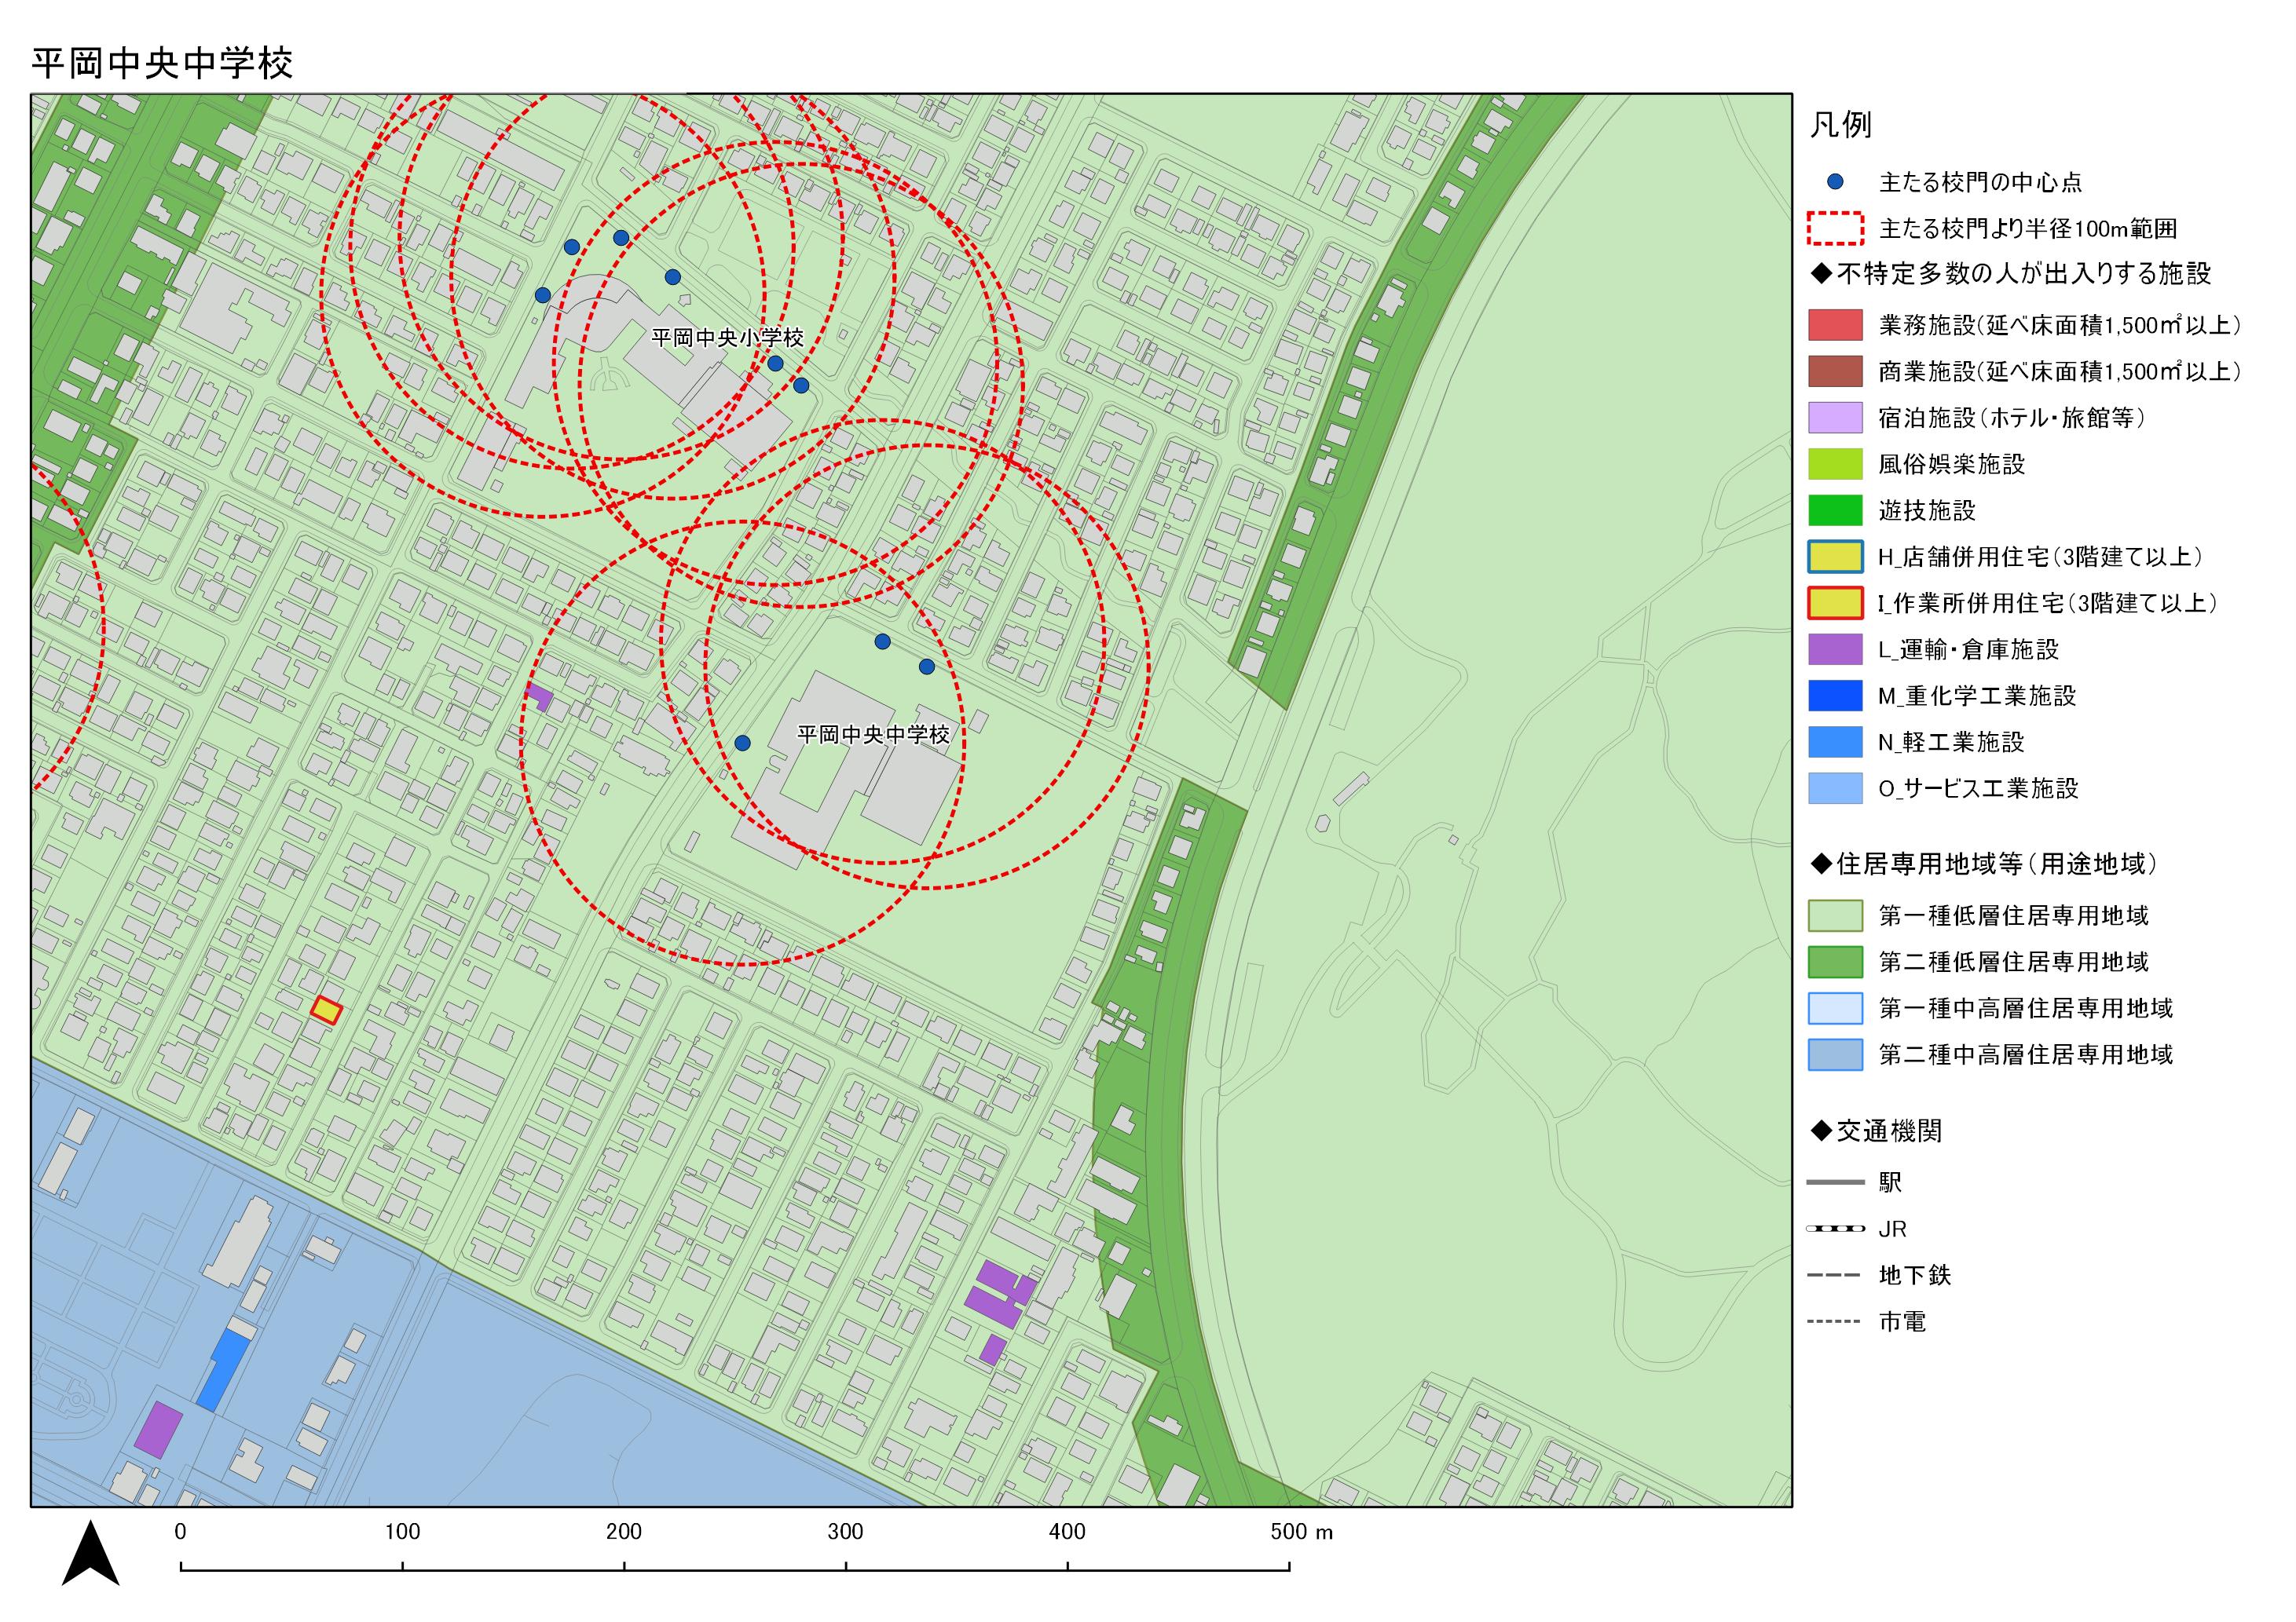This screenshot has width=2296, height=1622.
Task: Click the ◆住居専用地域等(用途地域) heading
Action: tap(1984, 864)
